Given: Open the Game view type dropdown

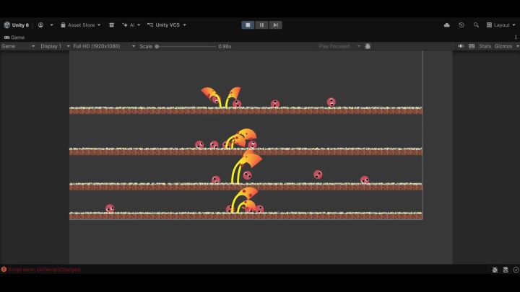Looking at the screenshot, I should (18, 46).
